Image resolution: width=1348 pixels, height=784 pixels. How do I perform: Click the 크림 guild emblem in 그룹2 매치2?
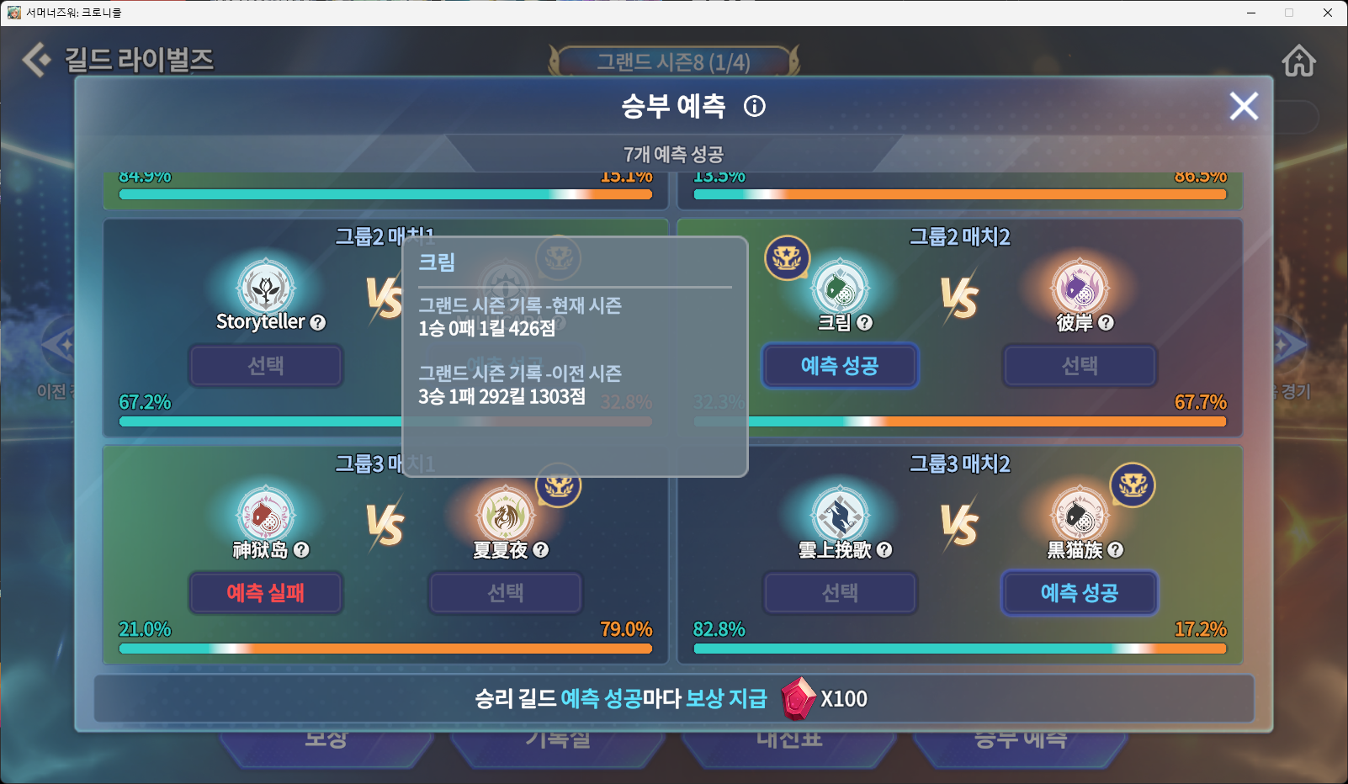click(840, 288)
